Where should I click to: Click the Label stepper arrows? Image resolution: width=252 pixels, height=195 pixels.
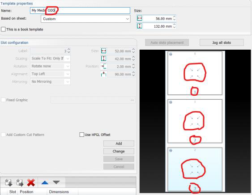(69, 51)
